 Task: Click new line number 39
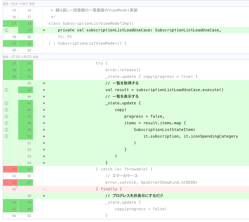point(29,63)
